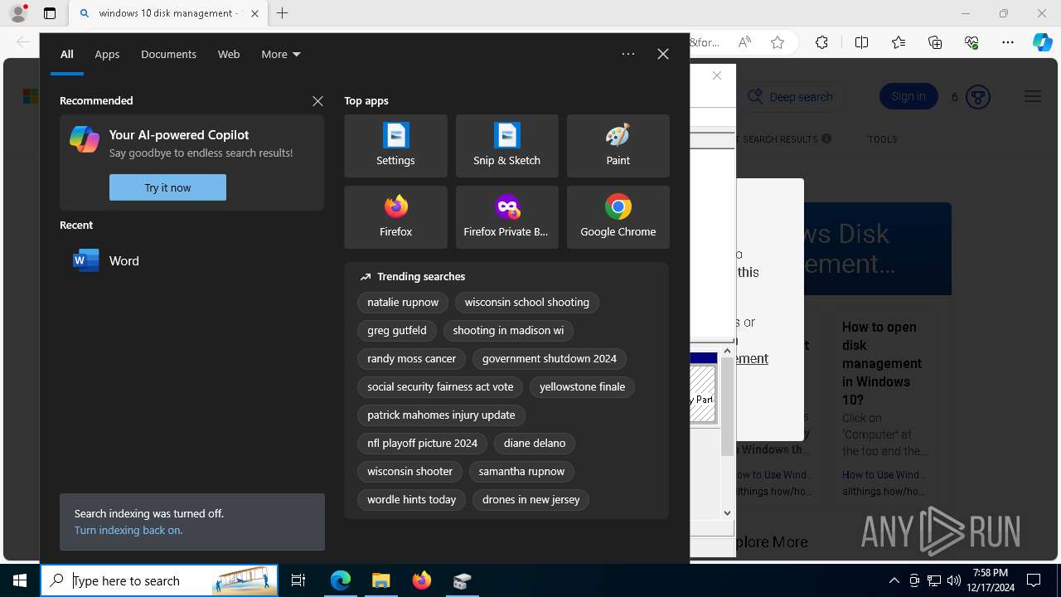Show hidden system tray icons
The width and height of the screenshot is (1061, 597).
click(x=894, y=580)
